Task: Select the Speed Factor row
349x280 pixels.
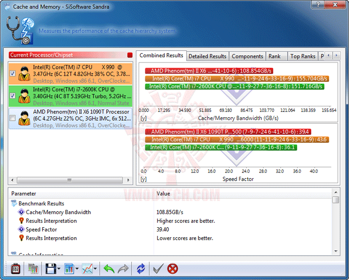Action: (x=170, y=229)
